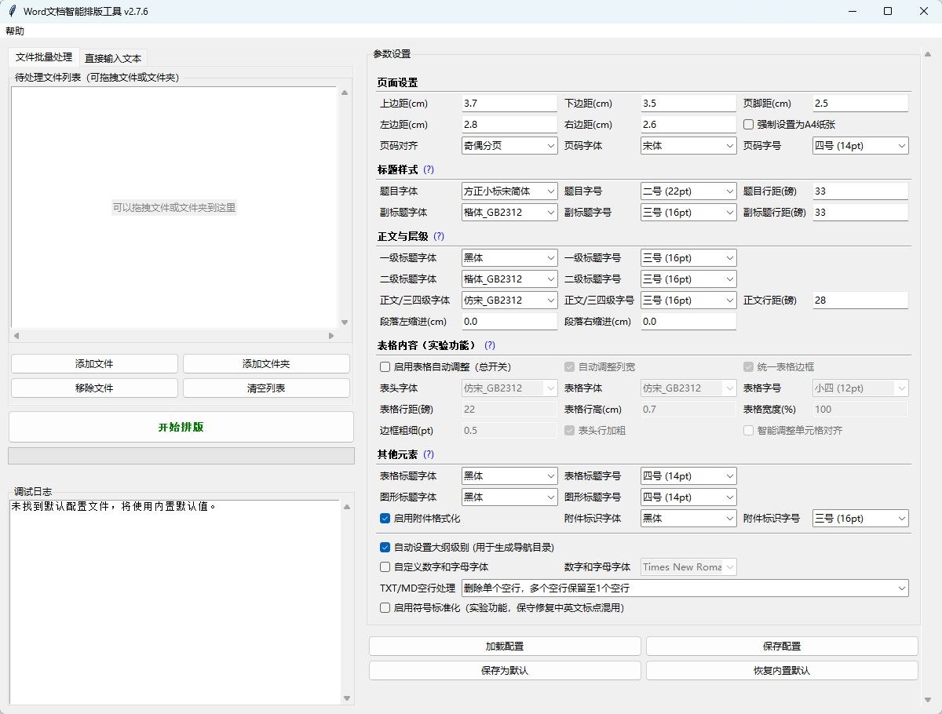Click 保存为默认 button

point(505,671)
